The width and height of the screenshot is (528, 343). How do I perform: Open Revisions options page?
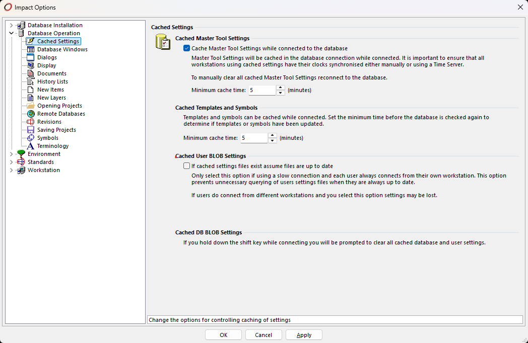coord(49,122)
